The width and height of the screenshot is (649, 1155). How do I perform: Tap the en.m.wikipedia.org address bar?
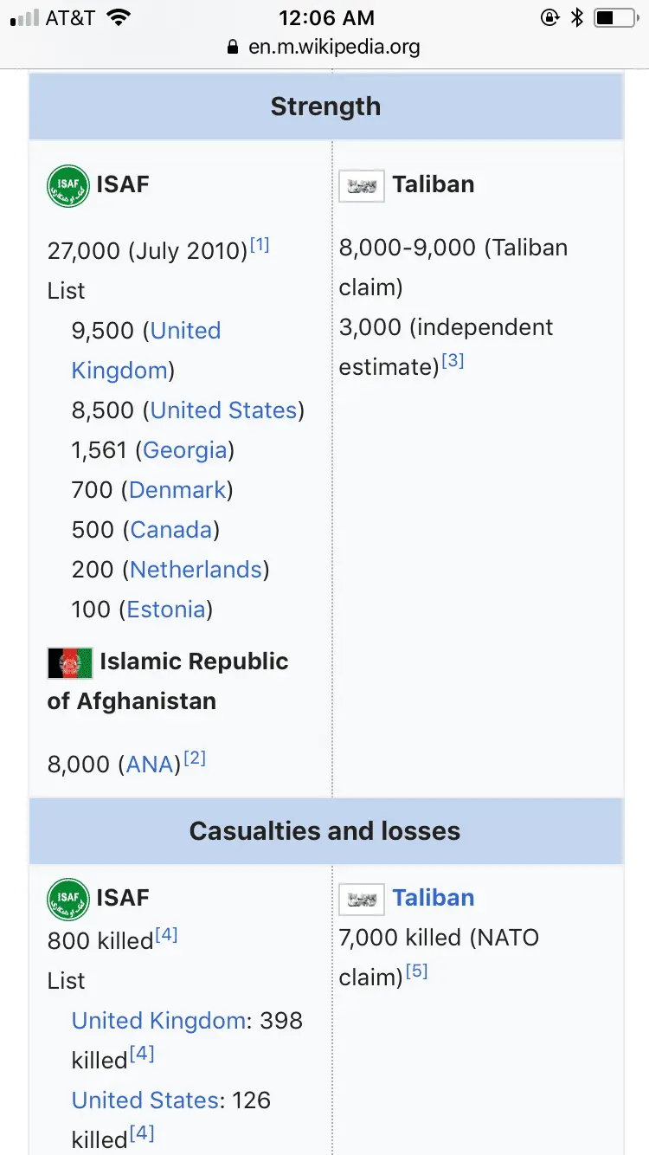pos(334,47)
